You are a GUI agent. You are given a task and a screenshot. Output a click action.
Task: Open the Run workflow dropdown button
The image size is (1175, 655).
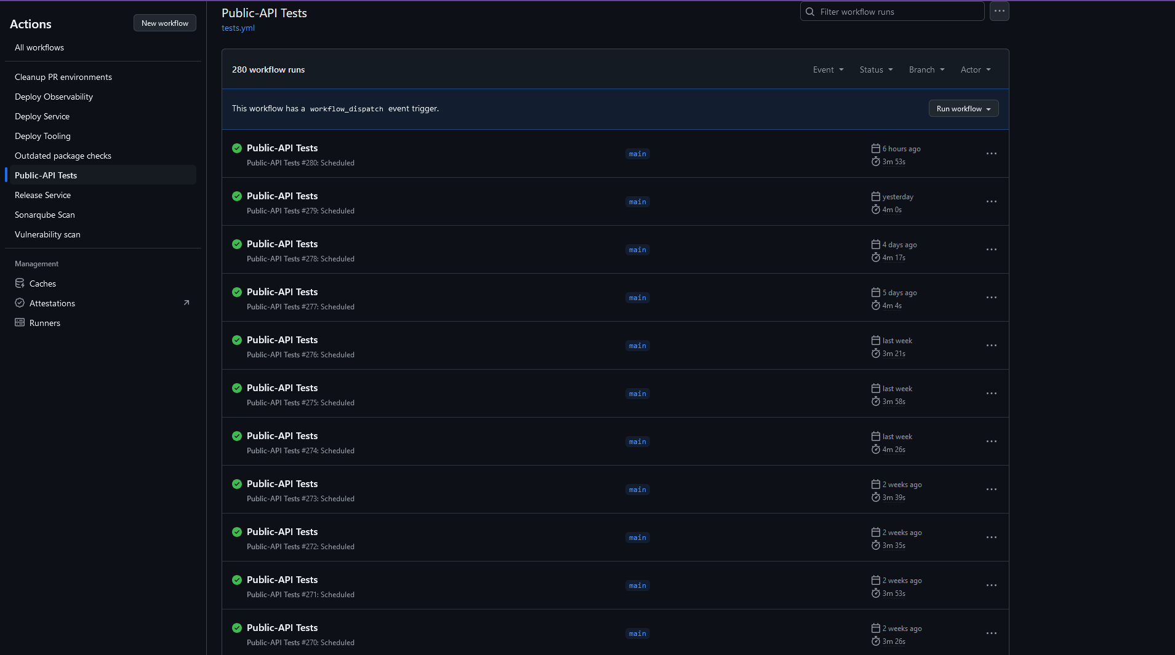[x=963, y=109]
